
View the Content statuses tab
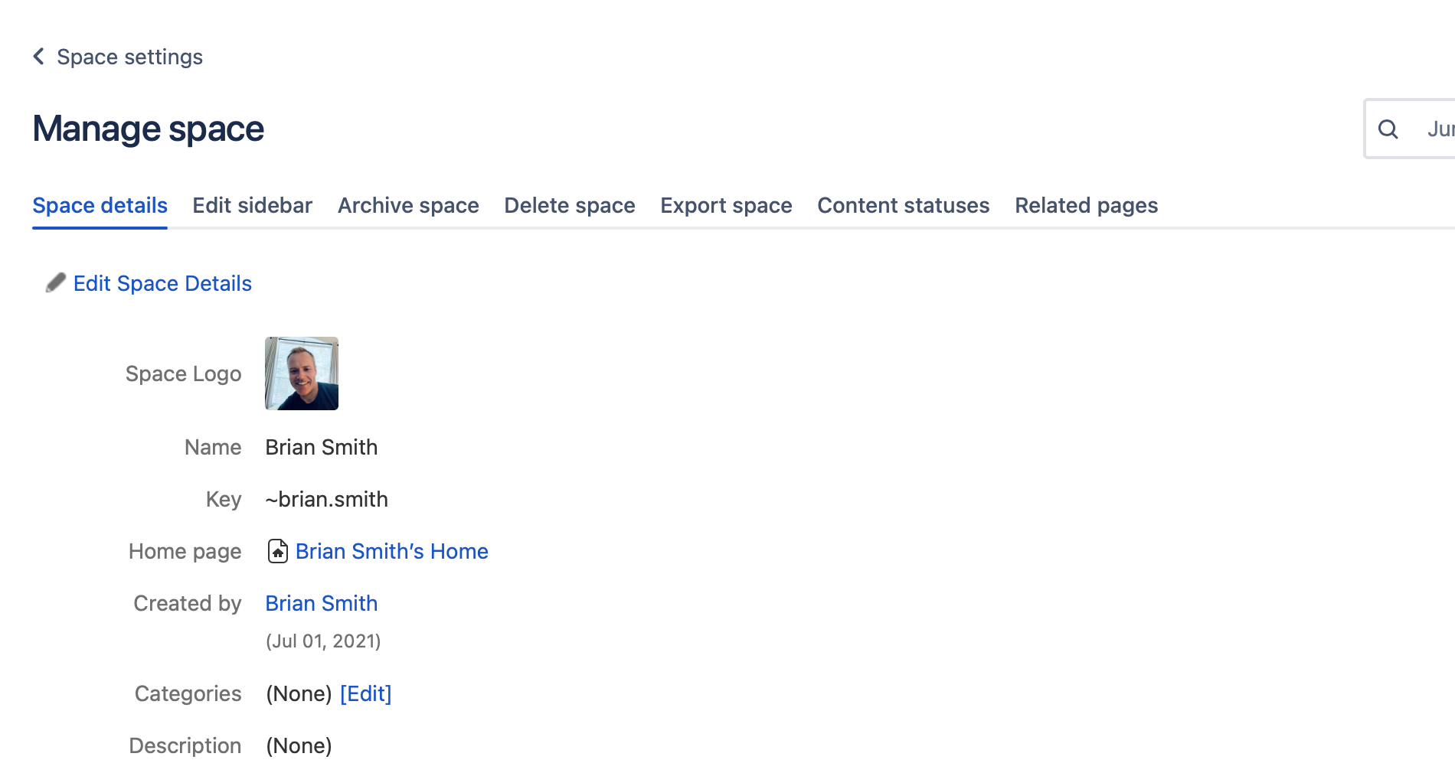pos(903,205)
